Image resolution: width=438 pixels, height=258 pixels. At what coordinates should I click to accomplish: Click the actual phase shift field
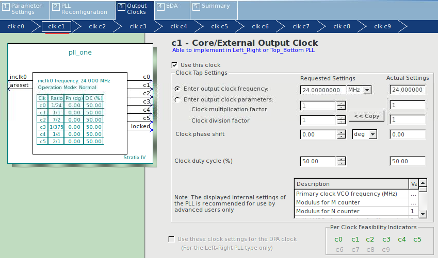tap(408, 134)
